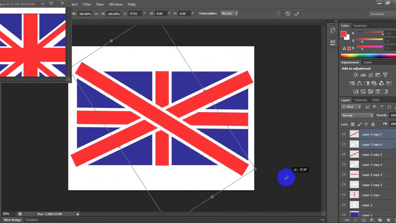Commit the transform with the checkmark icon
Viewport: 396px width, 223px height.
point(297,14)
